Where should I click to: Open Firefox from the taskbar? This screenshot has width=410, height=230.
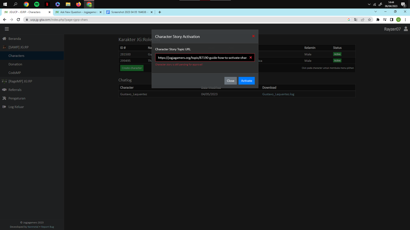(x=78, y=4)
